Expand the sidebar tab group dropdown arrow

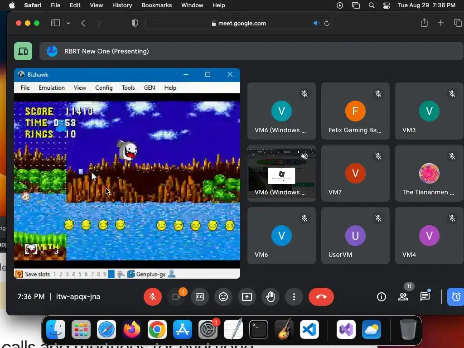coord(68,23)
